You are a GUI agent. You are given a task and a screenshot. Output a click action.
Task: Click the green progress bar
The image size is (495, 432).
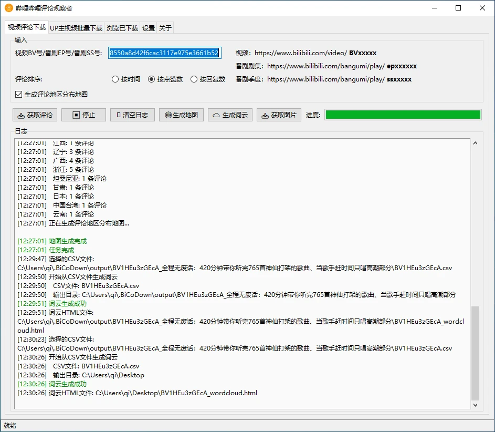click(403, 115)
